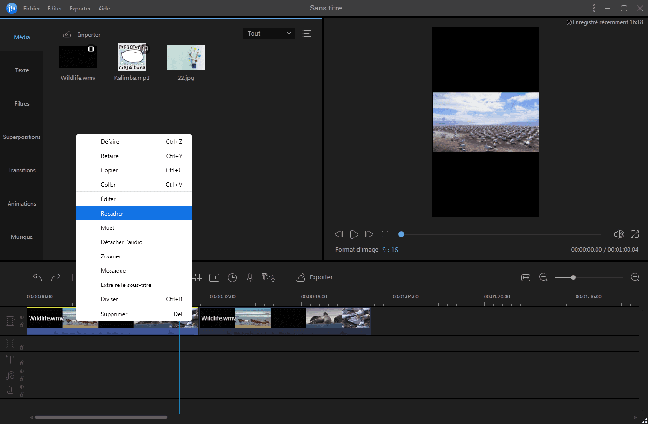
Task: Adjust preview volume speaker icon
Action: (x=619, y=234)
